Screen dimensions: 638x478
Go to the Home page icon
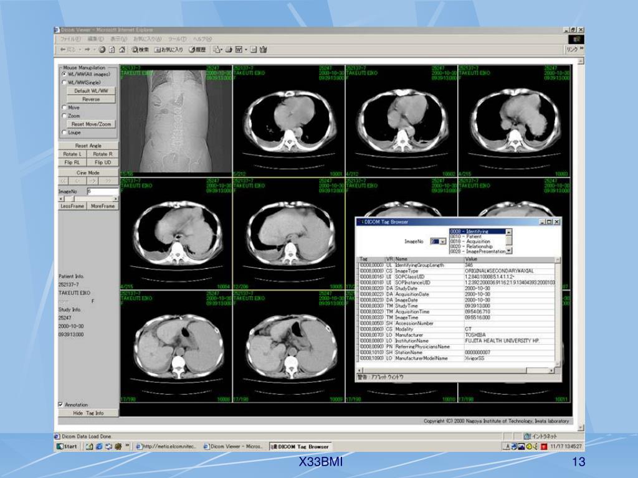pyautogui.click(x=122, y=50)
